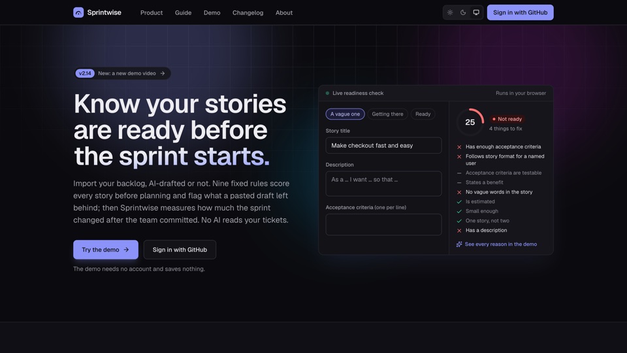Click the dash icon beside States a benefit
The height and width of the screenshot is (353, 627).
pos(459,182)
